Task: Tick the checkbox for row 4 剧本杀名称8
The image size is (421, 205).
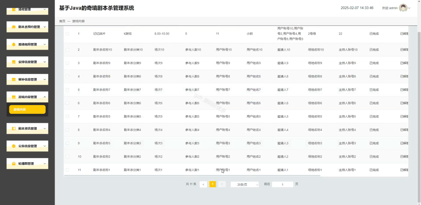Action: 67,76
